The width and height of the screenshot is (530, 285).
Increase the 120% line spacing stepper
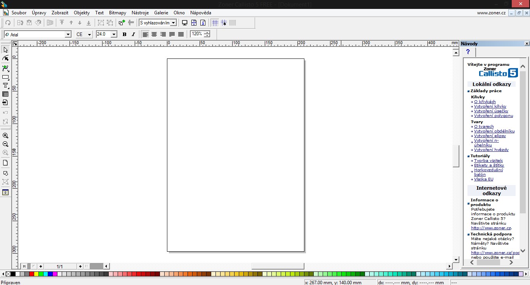(x=207, y=33)
